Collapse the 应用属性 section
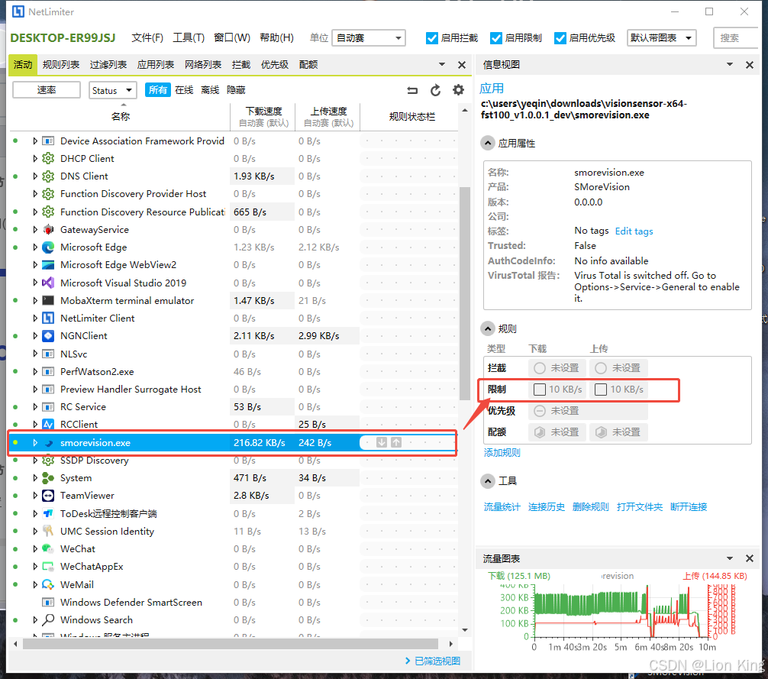Viewport: 768px width, 679px height. coord(487,143)
